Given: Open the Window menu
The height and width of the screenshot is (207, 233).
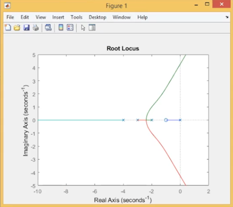Looking at the screenshot, I should pyautogui.click(x=122, y=17).
